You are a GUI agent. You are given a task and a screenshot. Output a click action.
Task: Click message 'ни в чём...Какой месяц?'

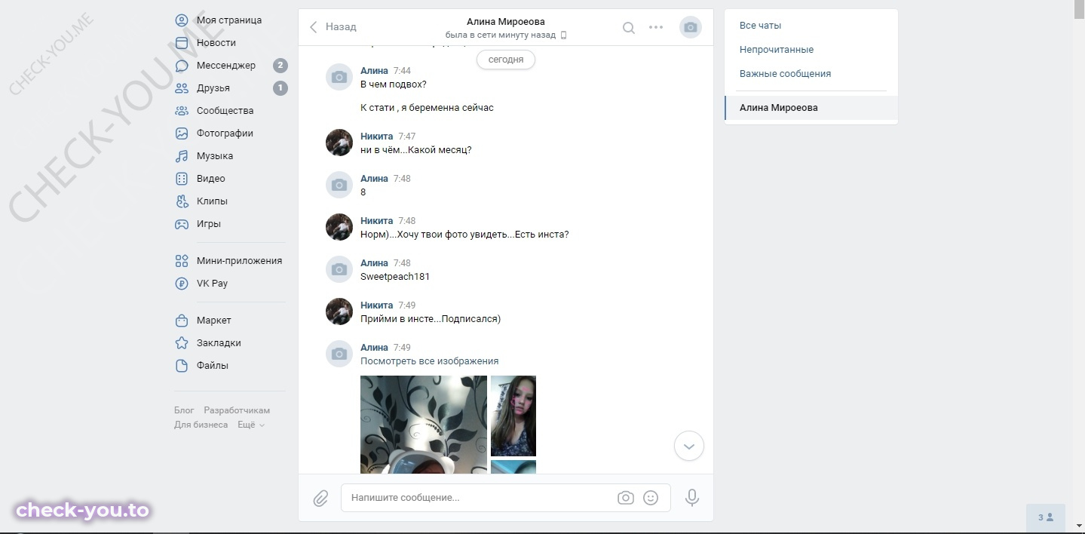[x=415, y=150]
